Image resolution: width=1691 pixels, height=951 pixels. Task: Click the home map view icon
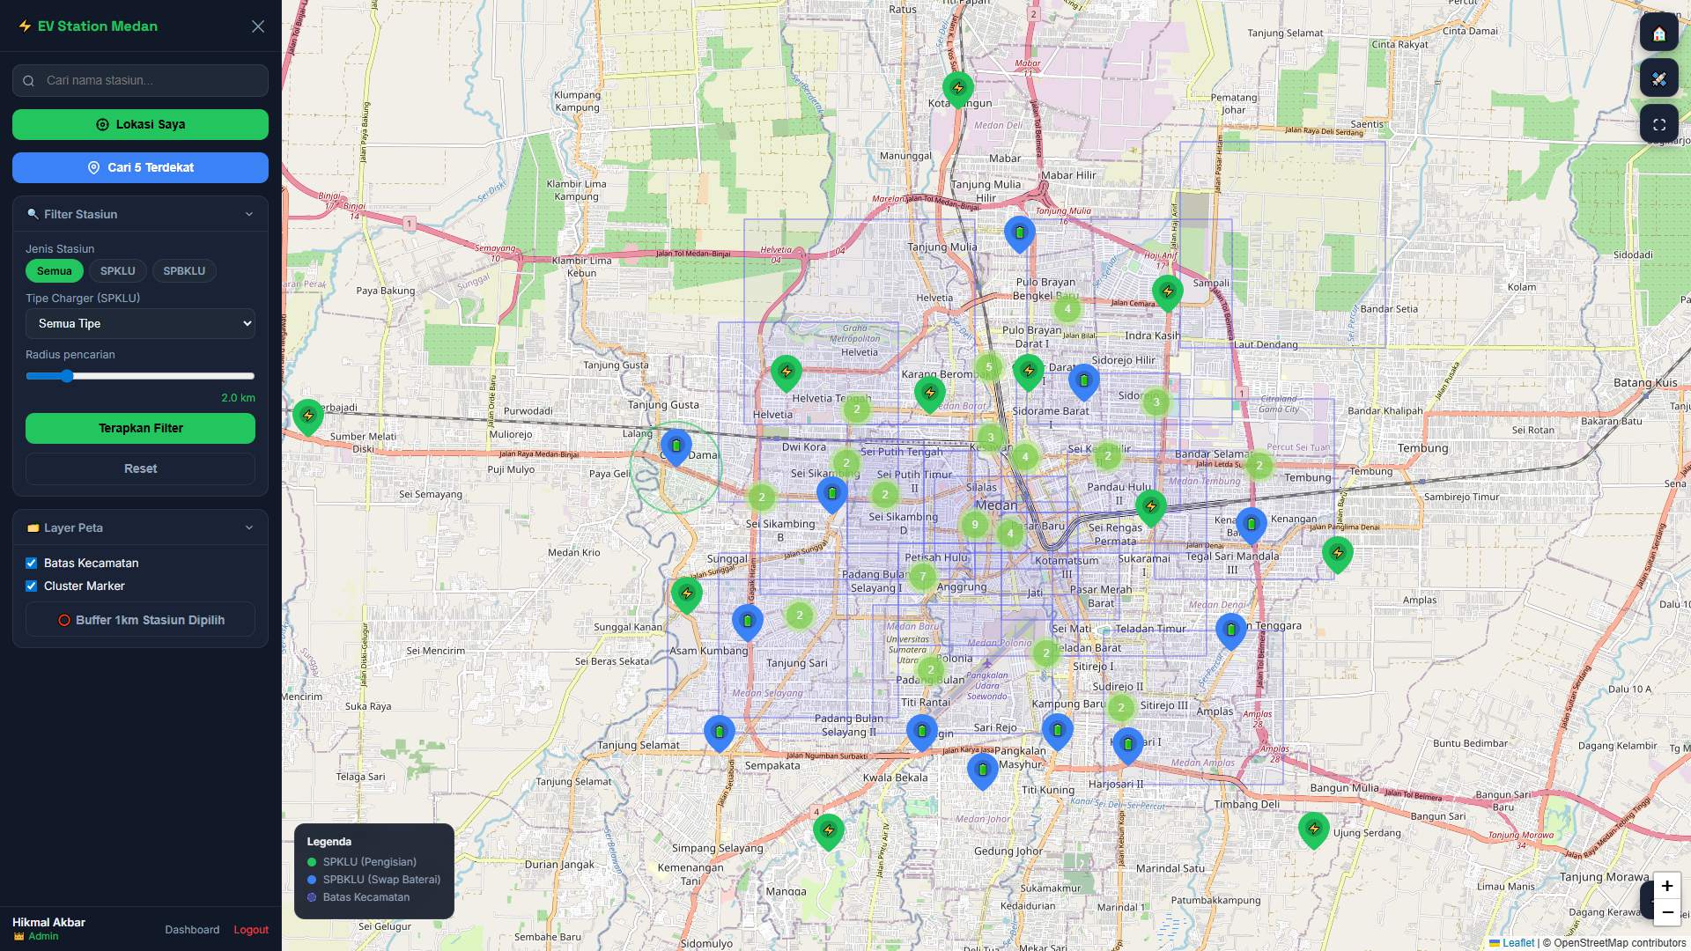click(x=1659, y=33)
